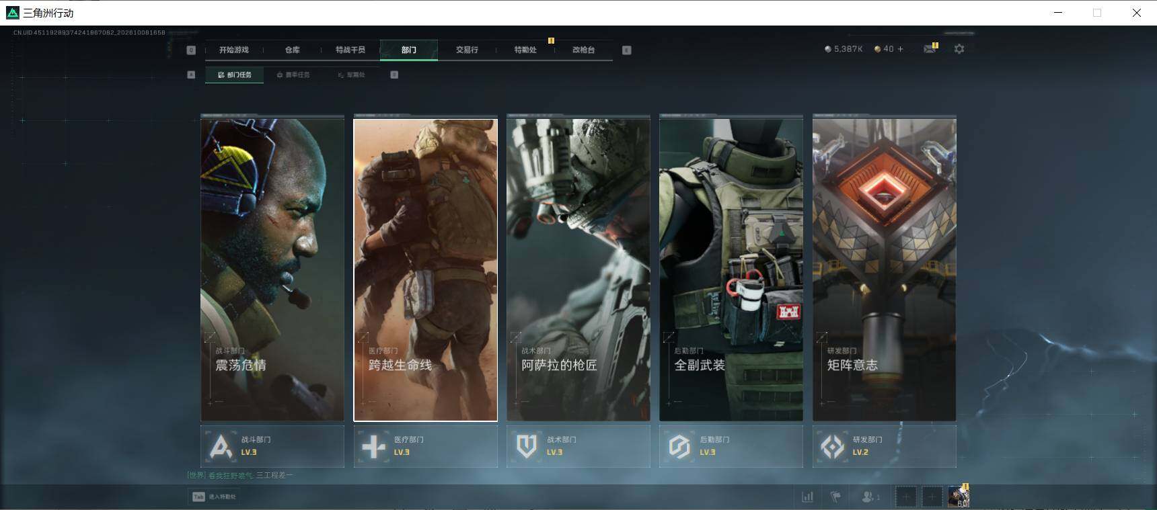The image size is (1157, 510).
Task: Click the 战术部门 LV.3 level panel
Action: click(578, 446)
